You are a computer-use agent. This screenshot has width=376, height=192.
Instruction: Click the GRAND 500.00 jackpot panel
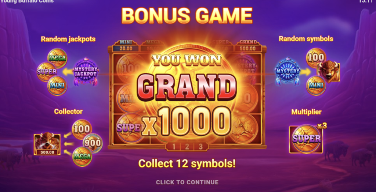coord(248,46)
